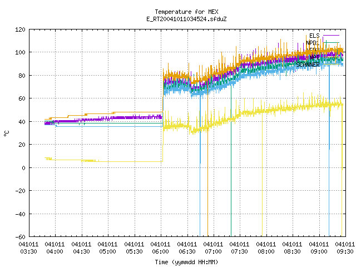
Task: Click the SCANNER legend label
Action: click(308, 65)
